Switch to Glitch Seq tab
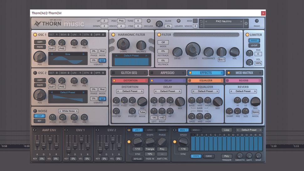304x171 pixels. (129, 73)
